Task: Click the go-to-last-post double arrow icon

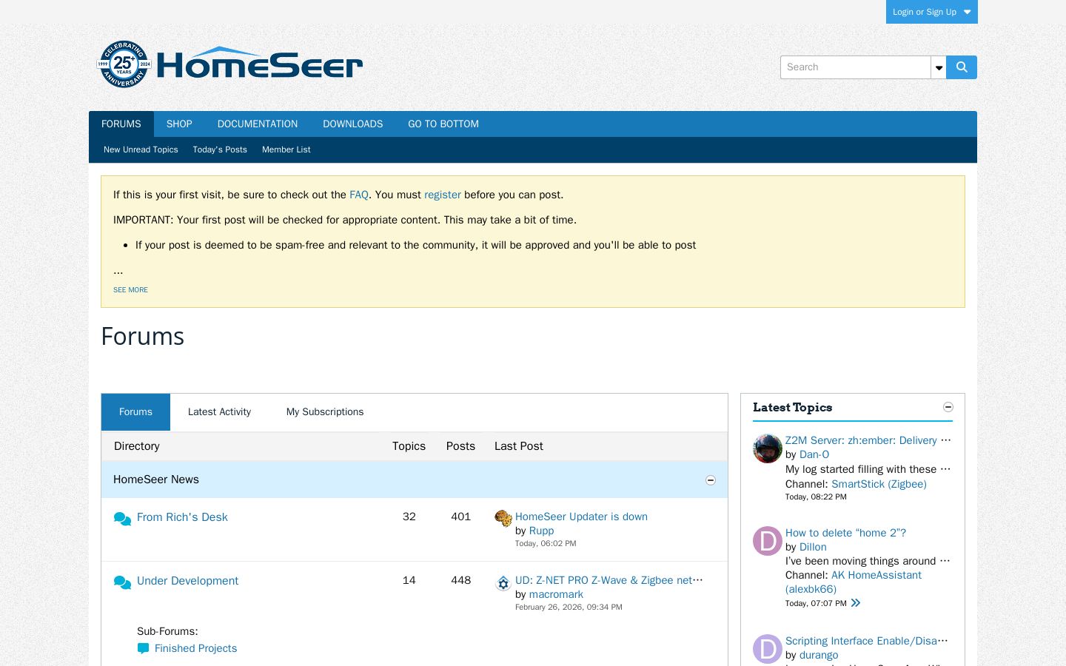Action: tap(856, 603)
